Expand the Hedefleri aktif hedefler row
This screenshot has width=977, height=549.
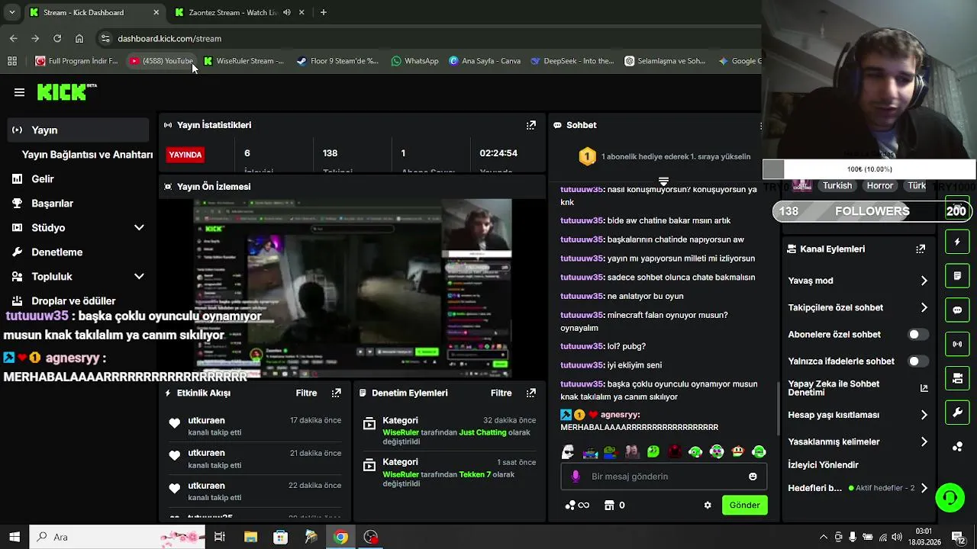click(x=858, y=488)
